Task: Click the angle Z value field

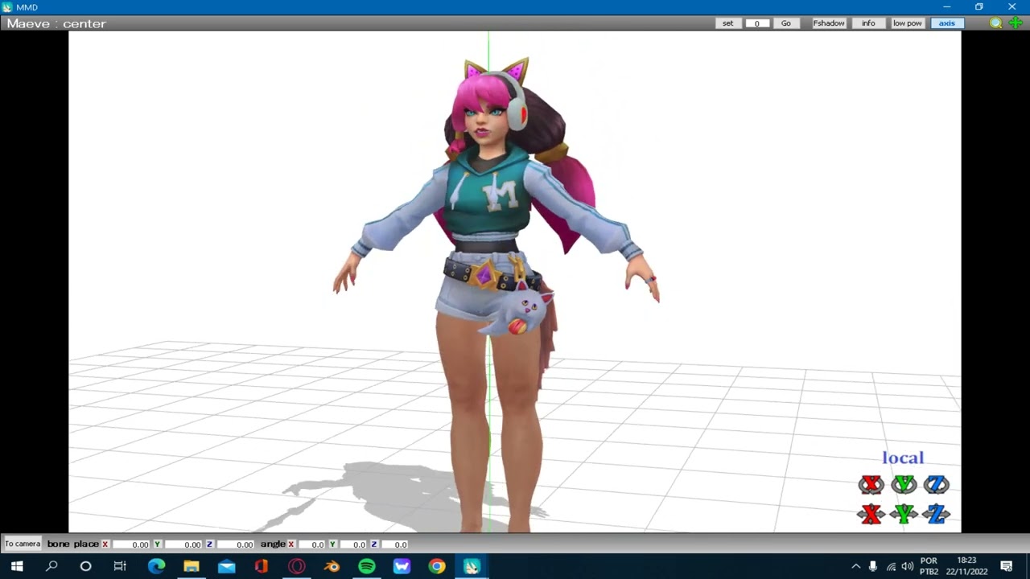Action: (394, 544)
